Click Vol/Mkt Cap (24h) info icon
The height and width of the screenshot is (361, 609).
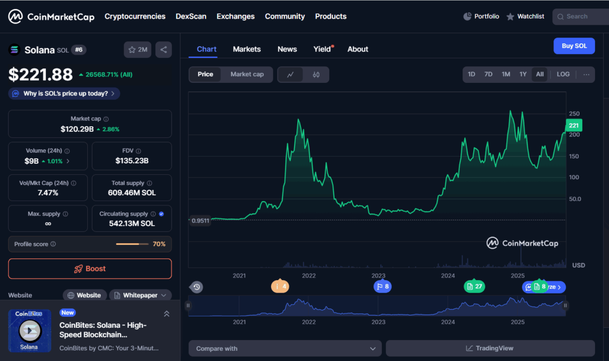pyautogui.click(x=73, y=183)
